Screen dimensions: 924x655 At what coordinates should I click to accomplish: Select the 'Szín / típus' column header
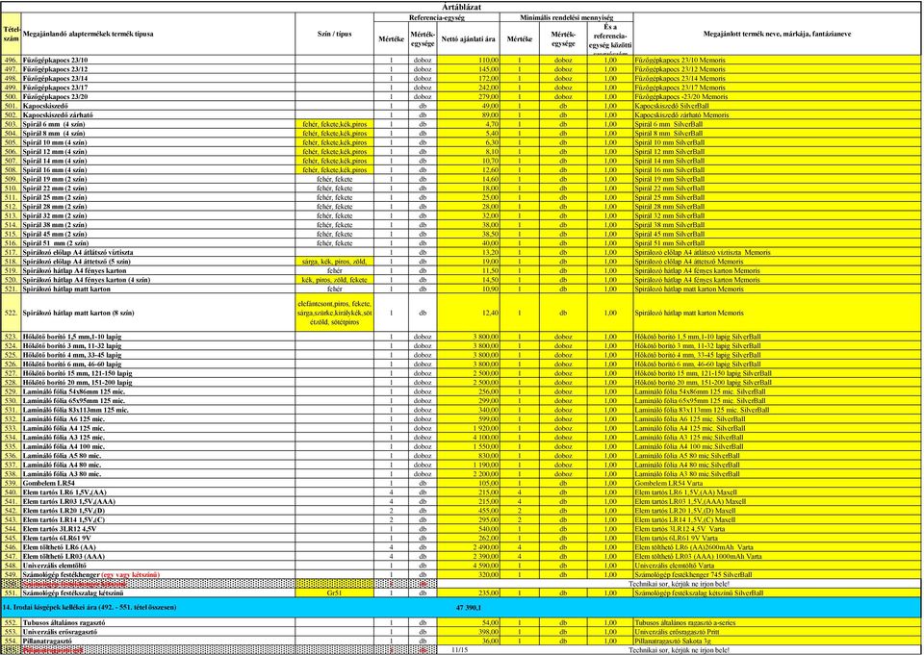point(334,35)
